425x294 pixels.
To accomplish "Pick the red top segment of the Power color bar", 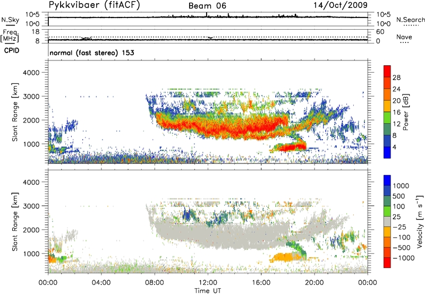I will (x=387, y=71).
